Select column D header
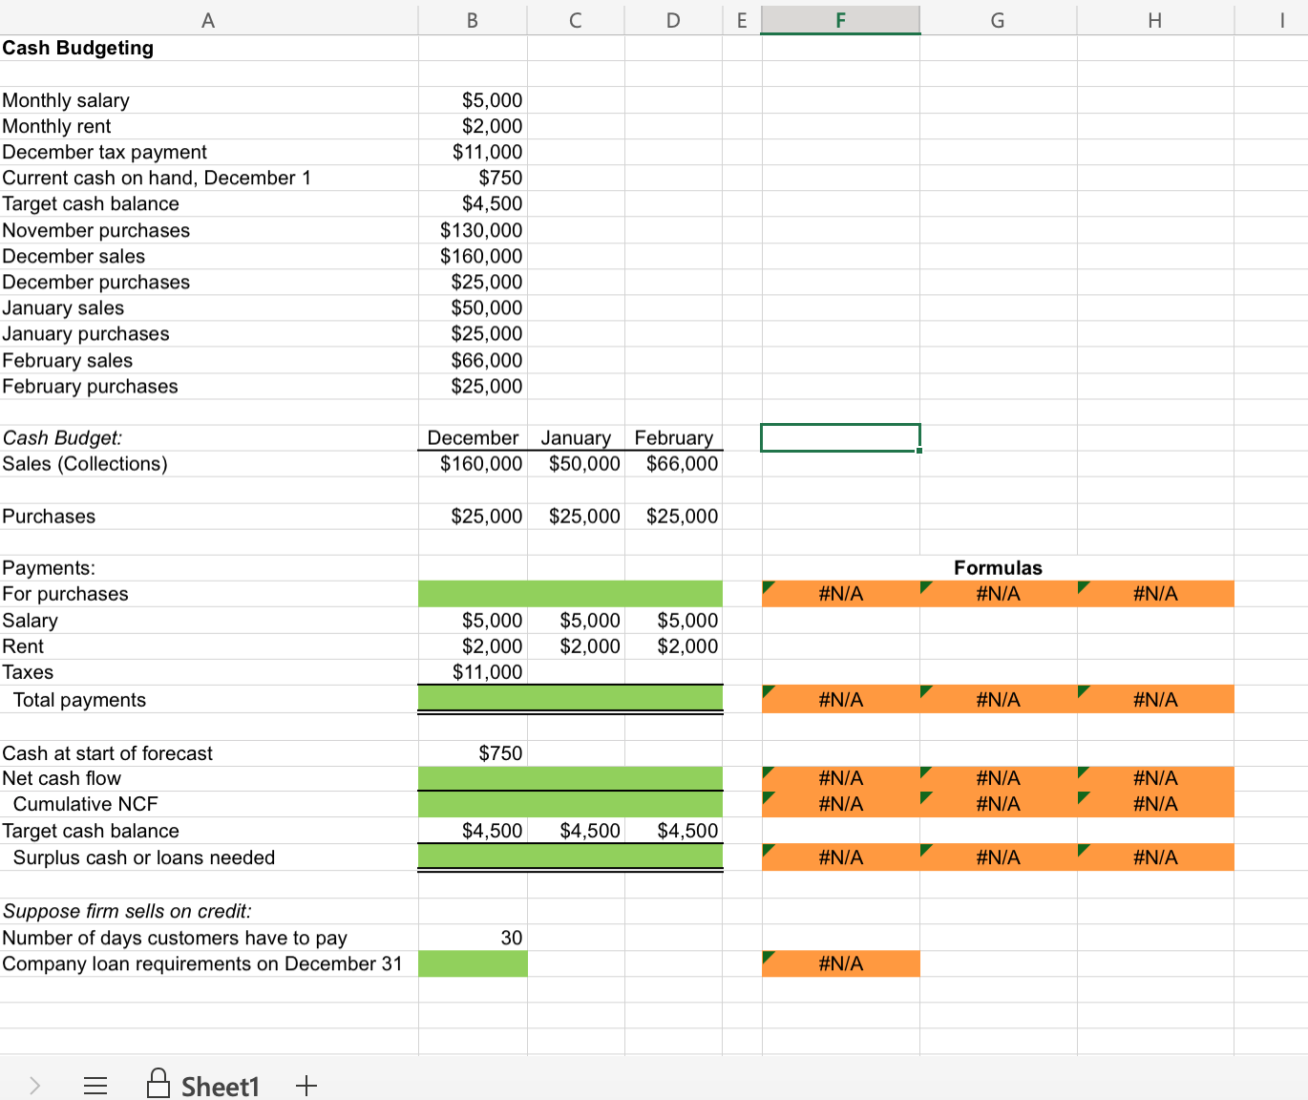 (x=673, y=20)
